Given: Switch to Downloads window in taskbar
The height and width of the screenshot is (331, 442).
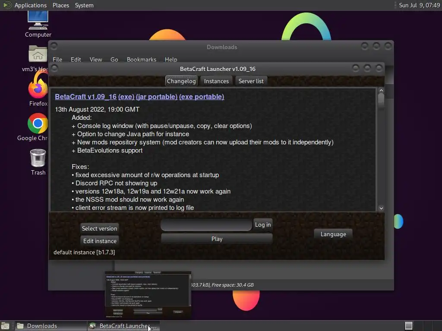Looking at the screenshot, I should point(50,326).
